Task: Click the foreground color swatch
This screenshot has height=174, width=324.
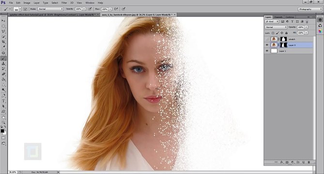Action: (2, 131)
